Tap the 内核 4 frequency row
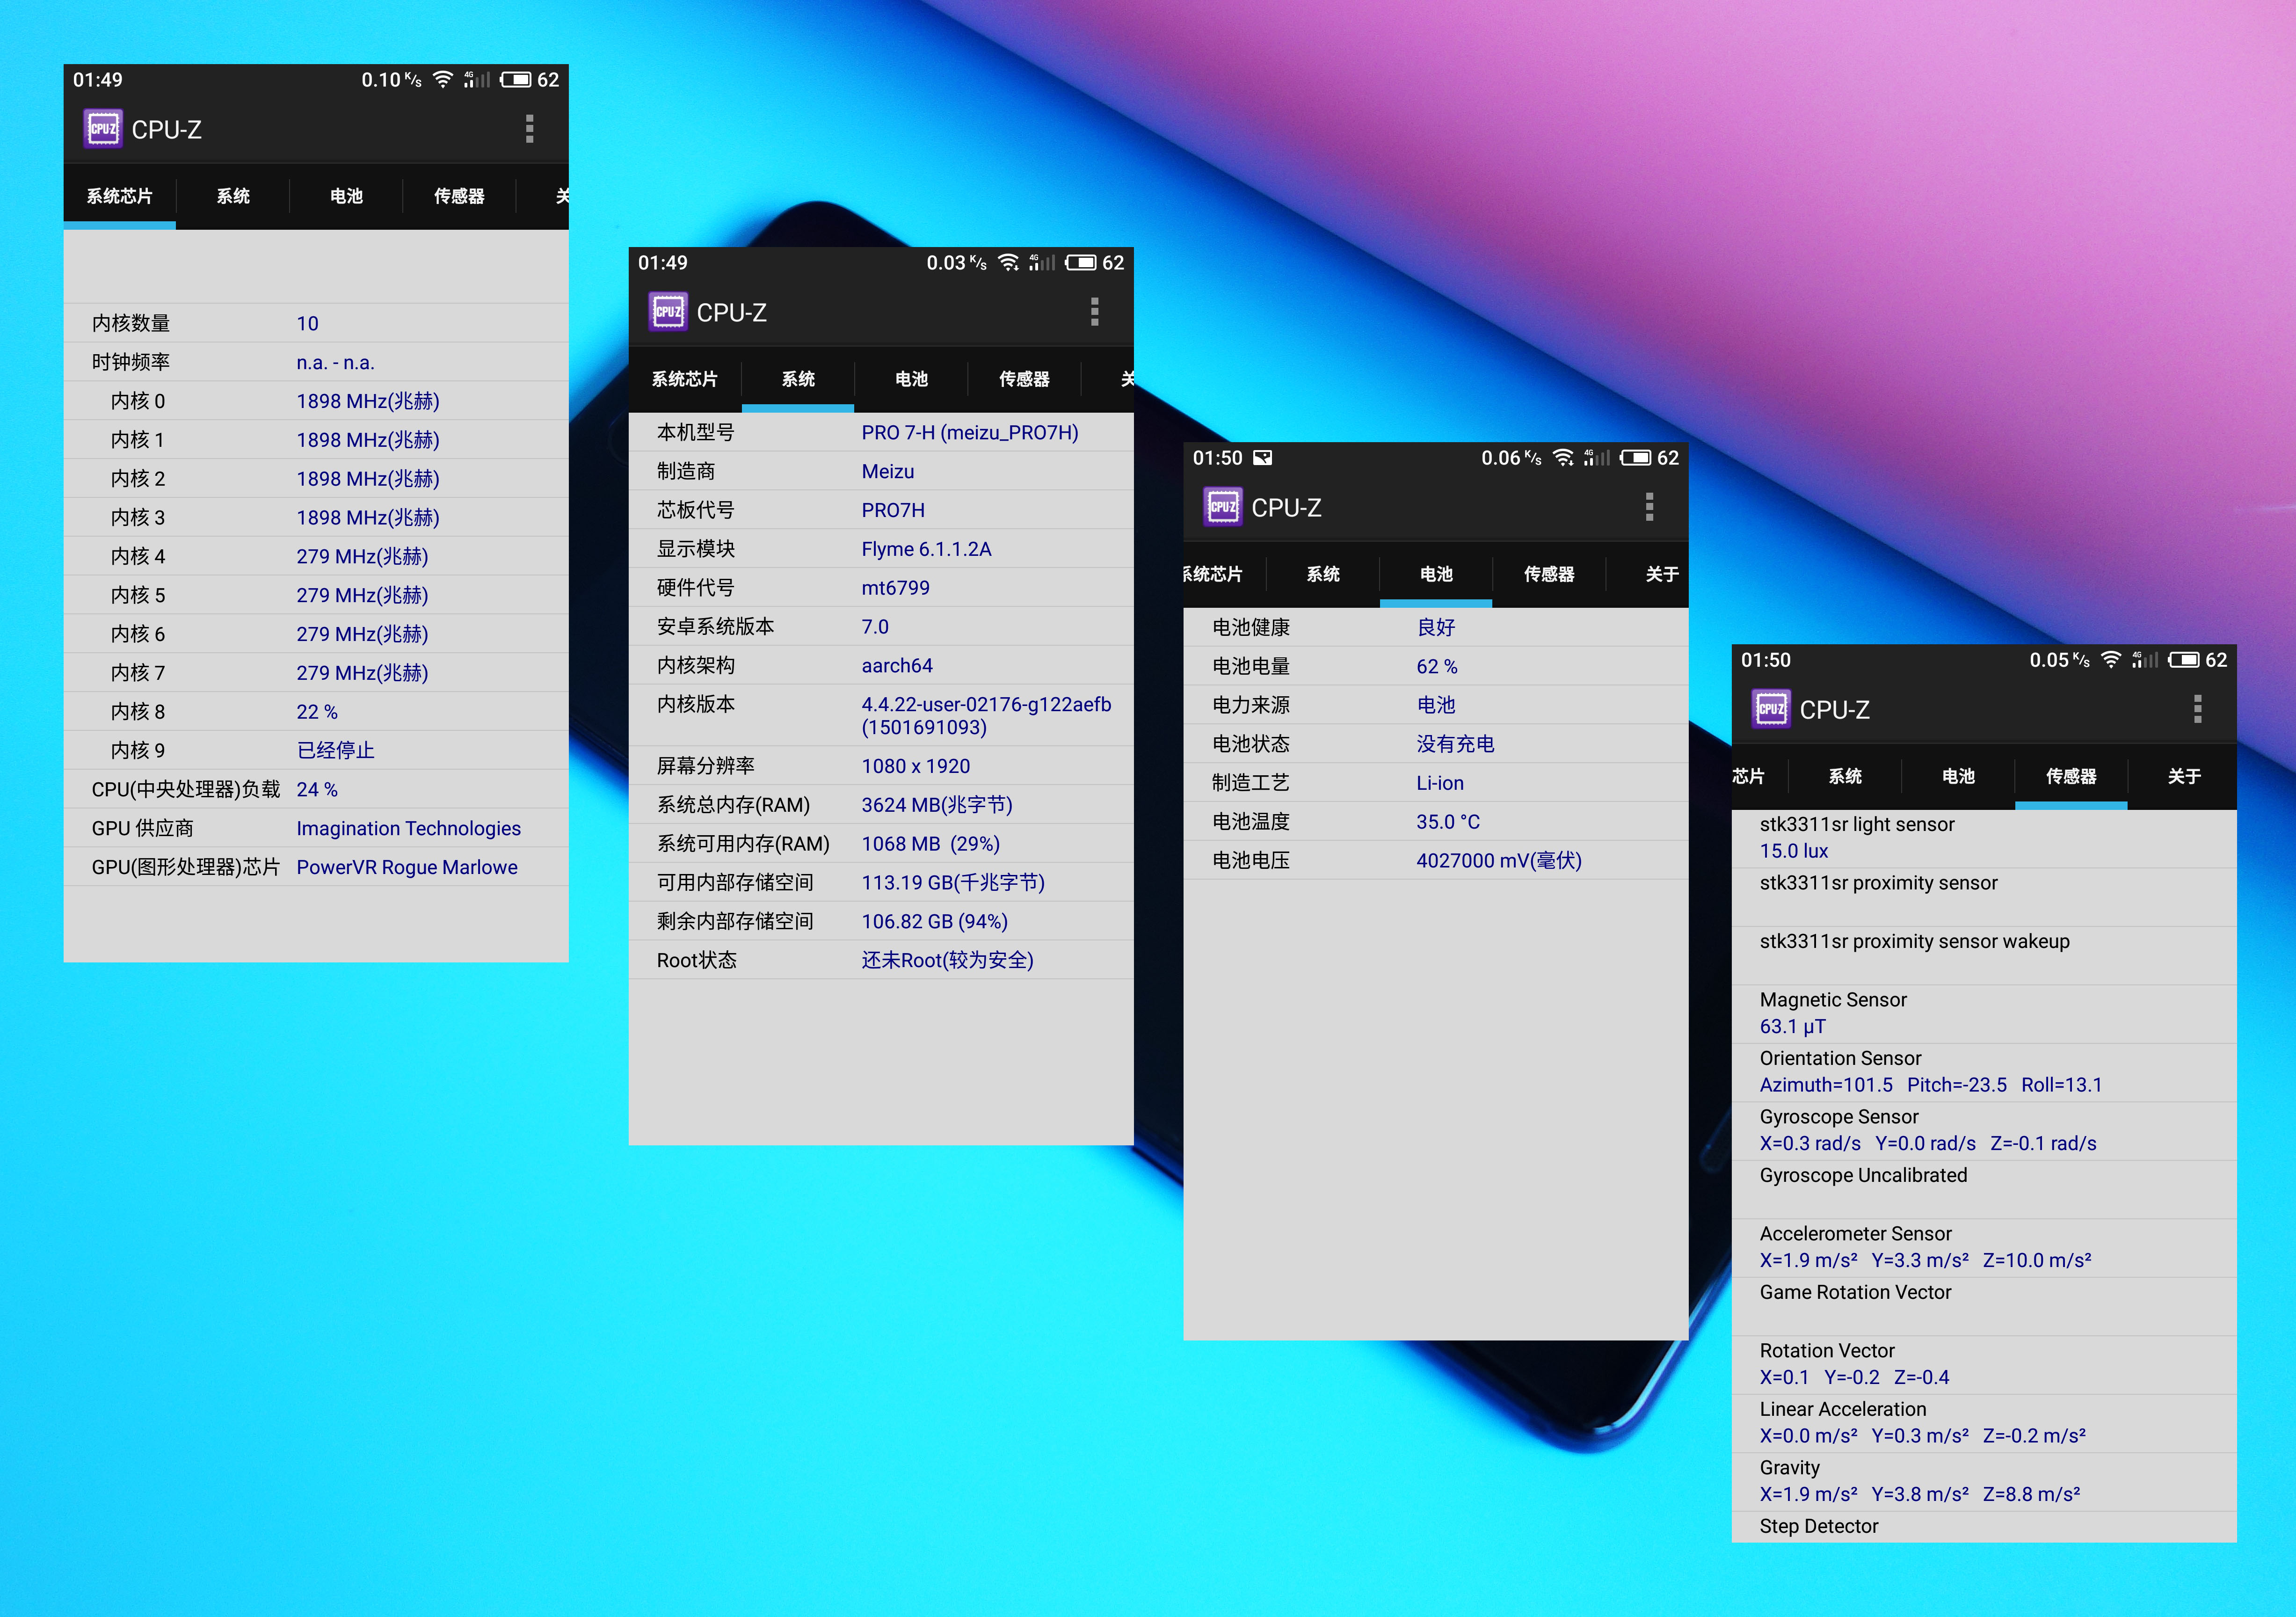This screenshot has height=1617, width=2296. [x=316, y=556]
